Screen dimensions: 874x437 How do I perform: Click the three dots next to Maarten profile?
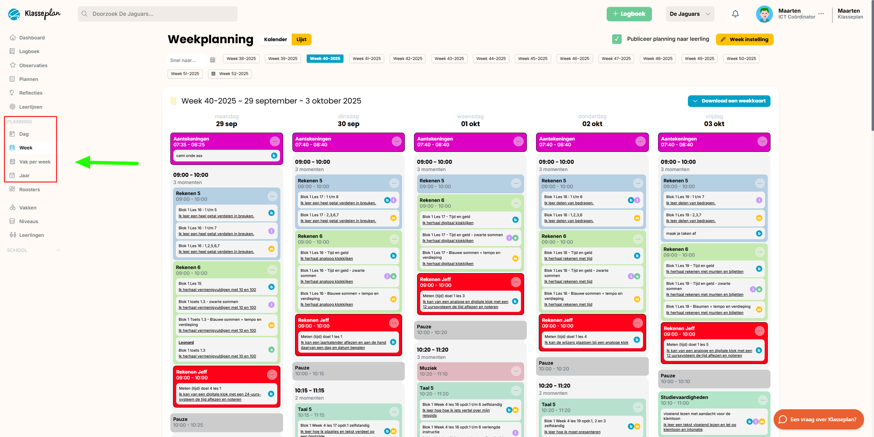click(x=821, y=14)
